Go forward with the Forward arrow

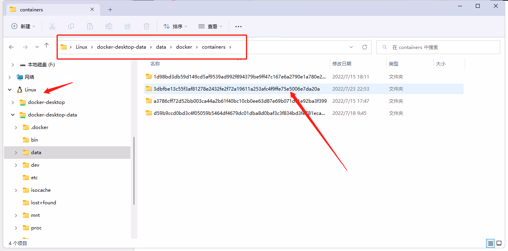[x=25, y=47]
